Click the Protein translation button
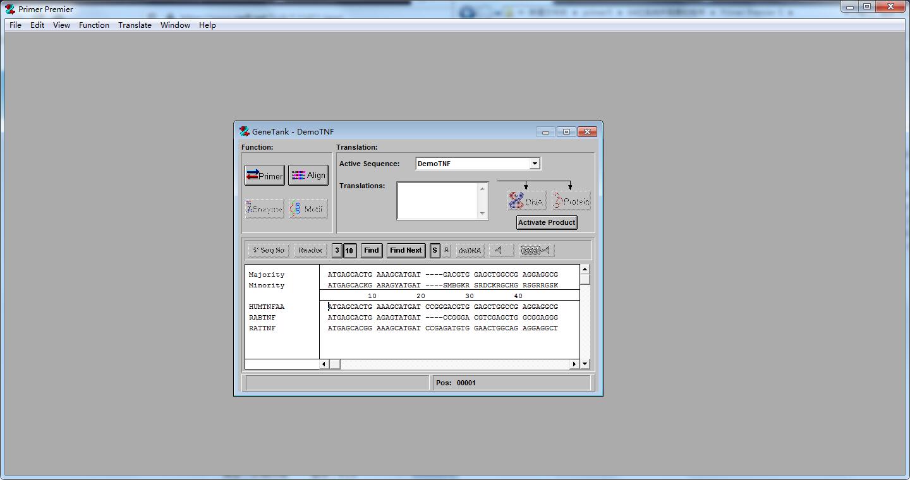The width and height of the screenshot is (910, 480). click(x=571, y=201)
